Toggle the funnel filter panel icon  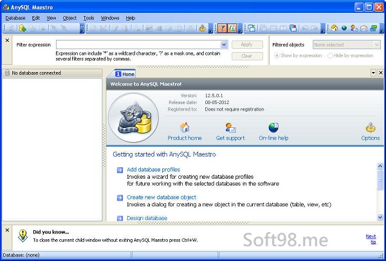tap(222, 28)
